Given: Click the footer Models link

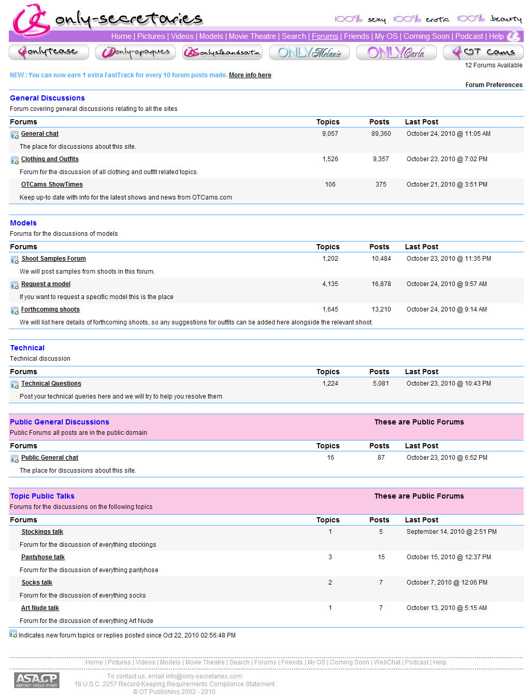Looking at the screenshot, I should click(x=170, y=662).
